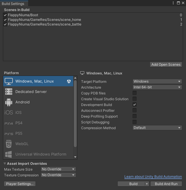
Task: Open the Build button's dropdown arrow
Action: tap(147, 184)
